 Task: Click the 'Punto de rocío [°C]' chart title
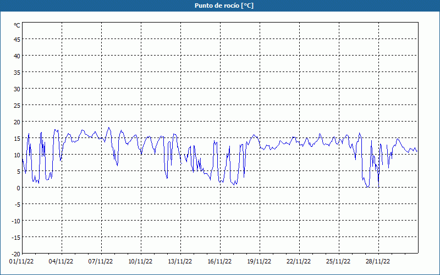coord(224,5)
